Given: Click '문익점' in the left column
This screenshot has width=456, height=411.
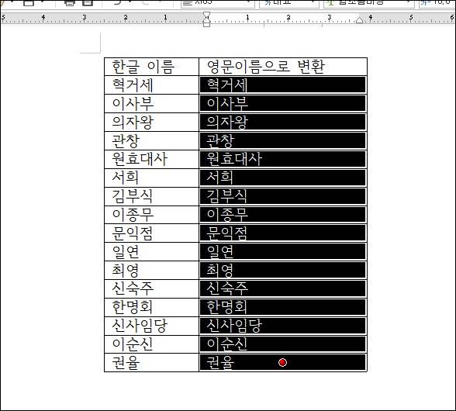Looking at the screenshot, I should [x=133, y=233].
